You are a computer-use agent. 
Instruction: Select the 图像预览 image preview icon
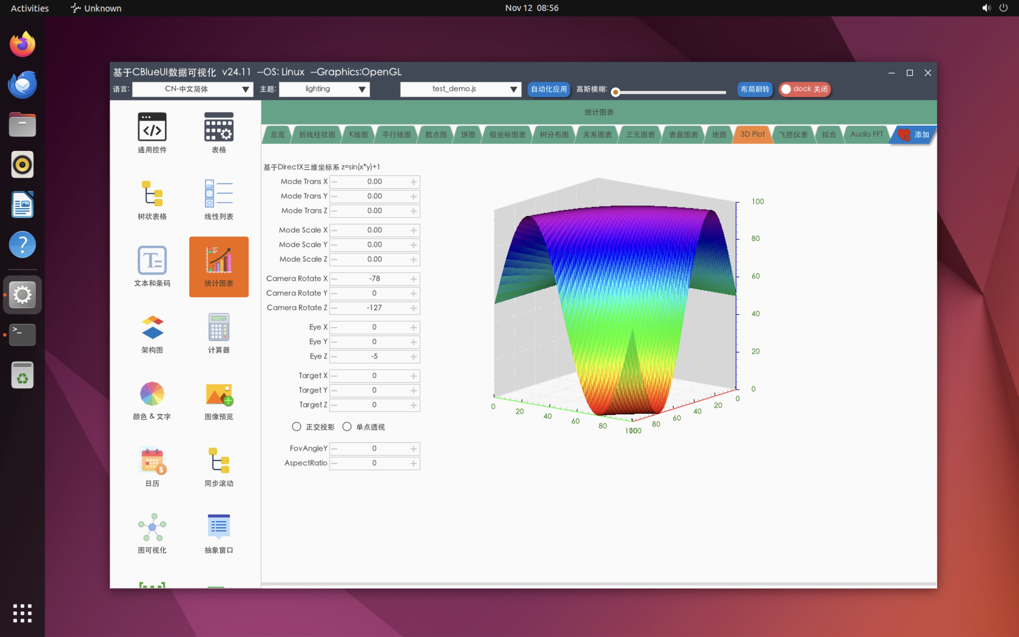[219, 394]
